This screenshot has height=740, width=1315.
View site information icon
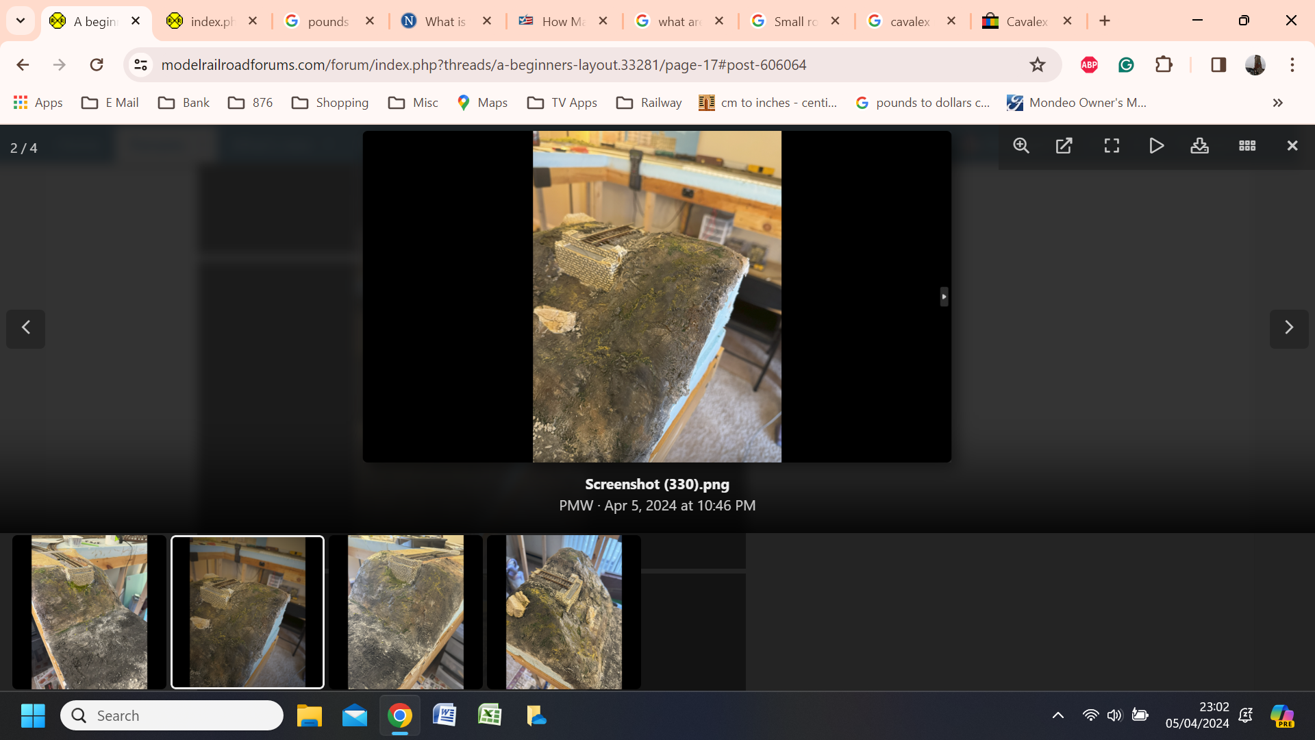click(x=140, y=64)
